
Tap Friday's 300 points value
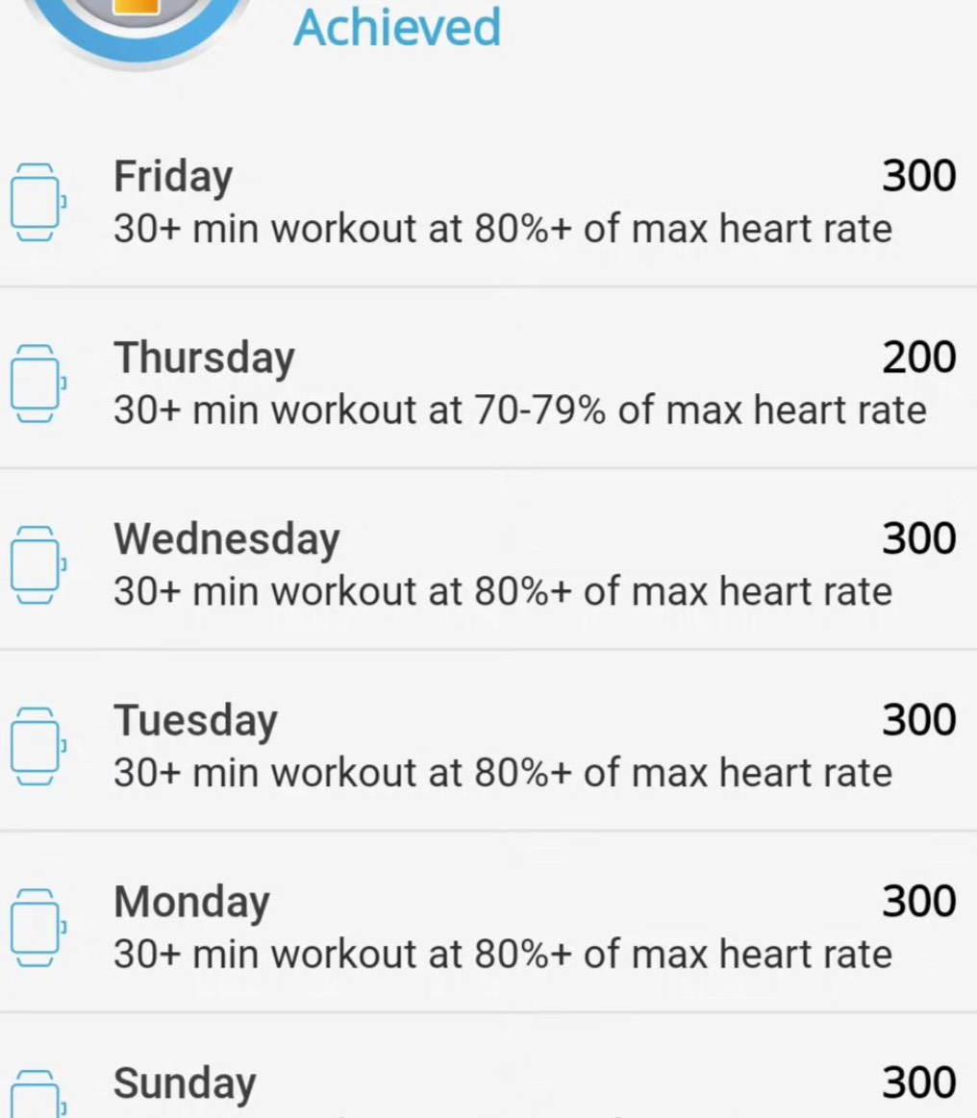point(918,177)
